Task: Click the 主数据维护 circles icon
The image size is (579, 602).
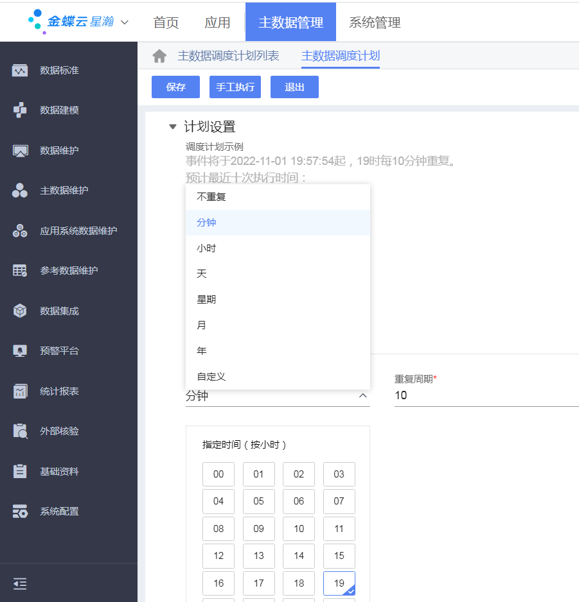Action: point(20,191)
